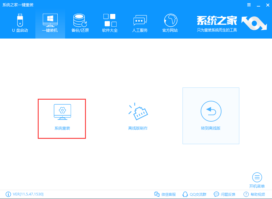The height and width of the screenshot is (199, 272).
Task: Click the 离线版制作 hand icon
Action: click(x=138, y=111)
